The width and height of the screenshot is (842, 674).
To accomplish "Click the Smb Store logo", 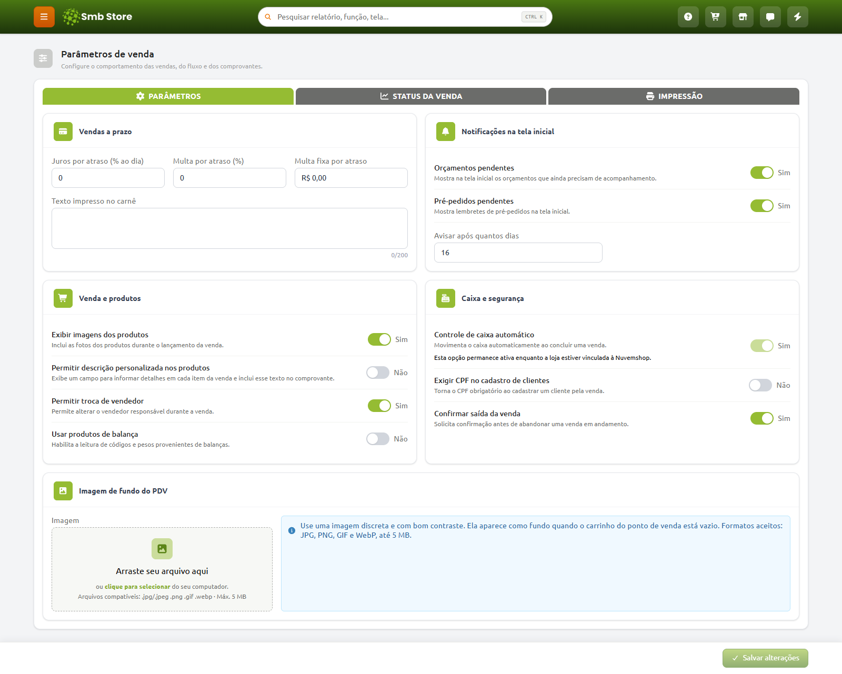I will [97, 17].
